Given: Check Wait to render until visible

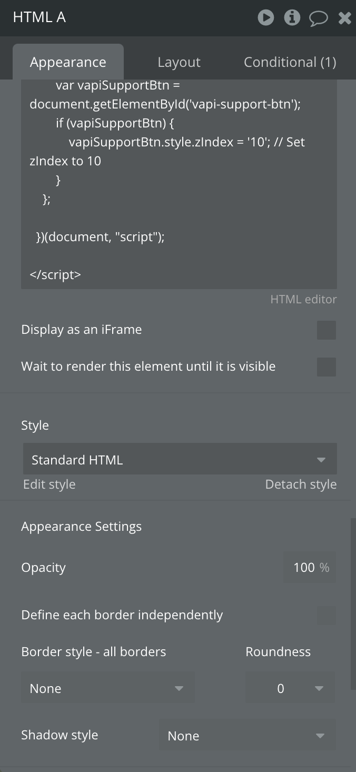Looking at the screenshot, I should [x=326, y=367].
